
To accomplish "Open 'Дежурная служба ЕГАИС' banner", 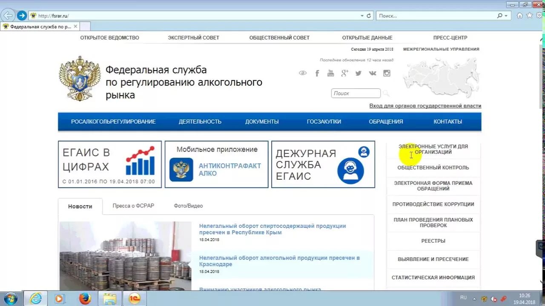I will tap(323, 164).
